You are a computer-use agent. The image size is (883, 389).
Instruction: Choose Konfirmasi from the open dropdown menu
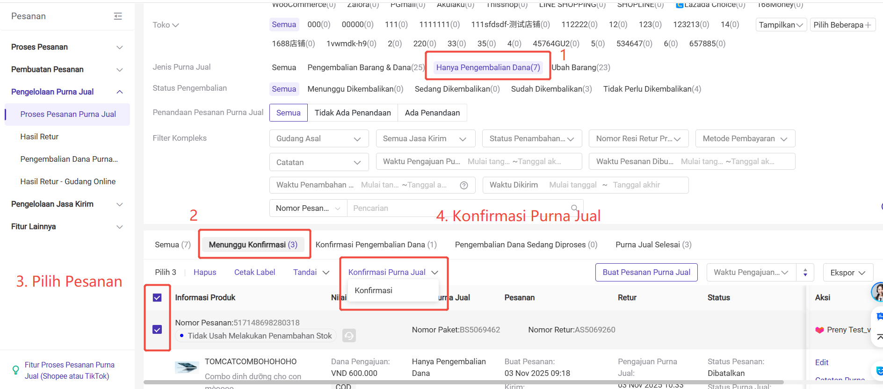(x=373, y=290)
